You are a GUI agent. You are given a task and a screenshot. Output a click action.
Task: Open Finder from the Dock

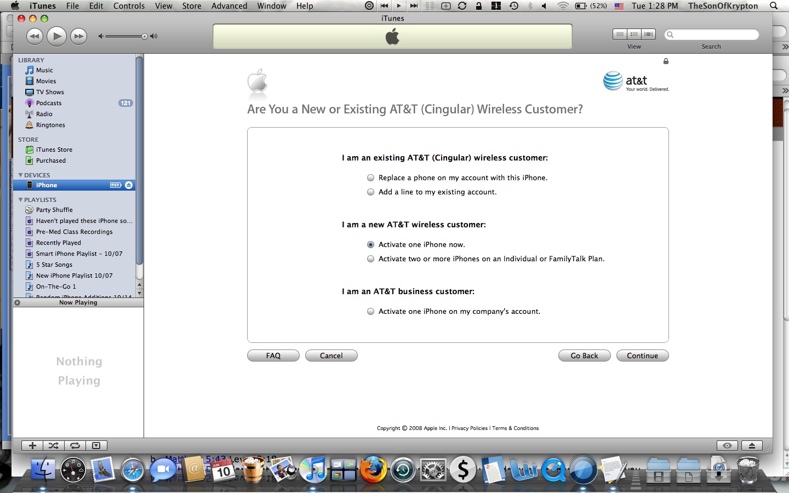tap(43, 470)
